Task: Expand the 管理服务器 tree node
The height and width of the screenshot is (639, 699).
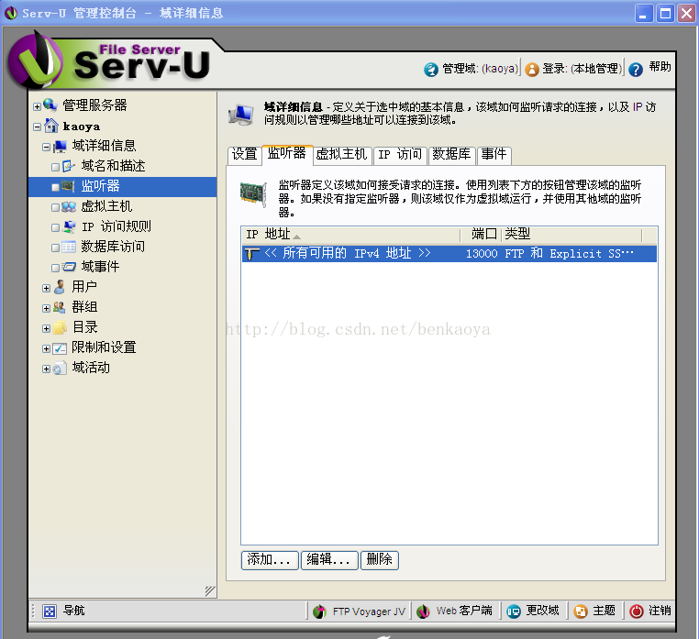Action: click(x=37, y=106)
